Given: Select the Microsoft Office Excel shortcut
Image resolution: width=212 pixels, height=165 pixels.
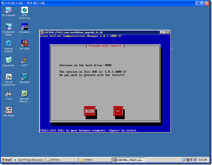Looking at the screenshot, I should [24, 97].
